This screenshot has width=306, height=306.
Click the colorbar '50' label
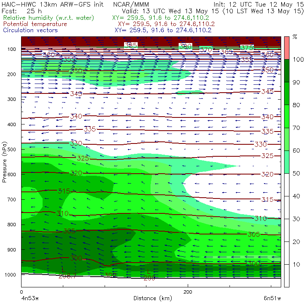click(x=296, y=174)
